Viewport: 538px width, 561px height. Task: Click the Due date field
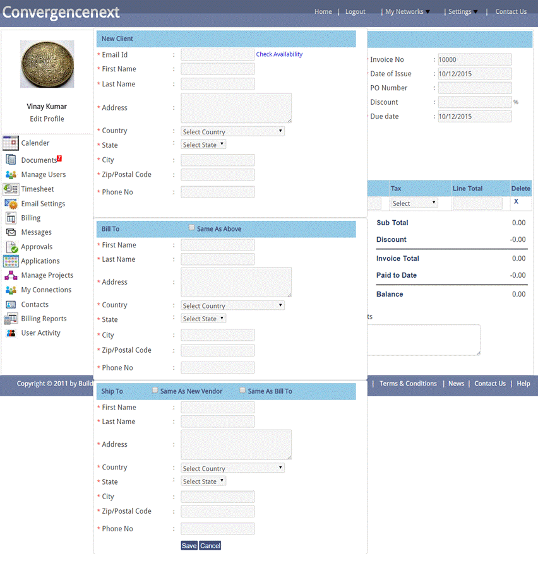tap(475, 116)
